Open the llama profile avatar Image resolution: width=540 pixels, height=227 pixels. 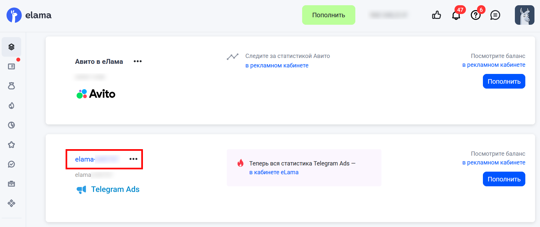[x=524, y=15]
